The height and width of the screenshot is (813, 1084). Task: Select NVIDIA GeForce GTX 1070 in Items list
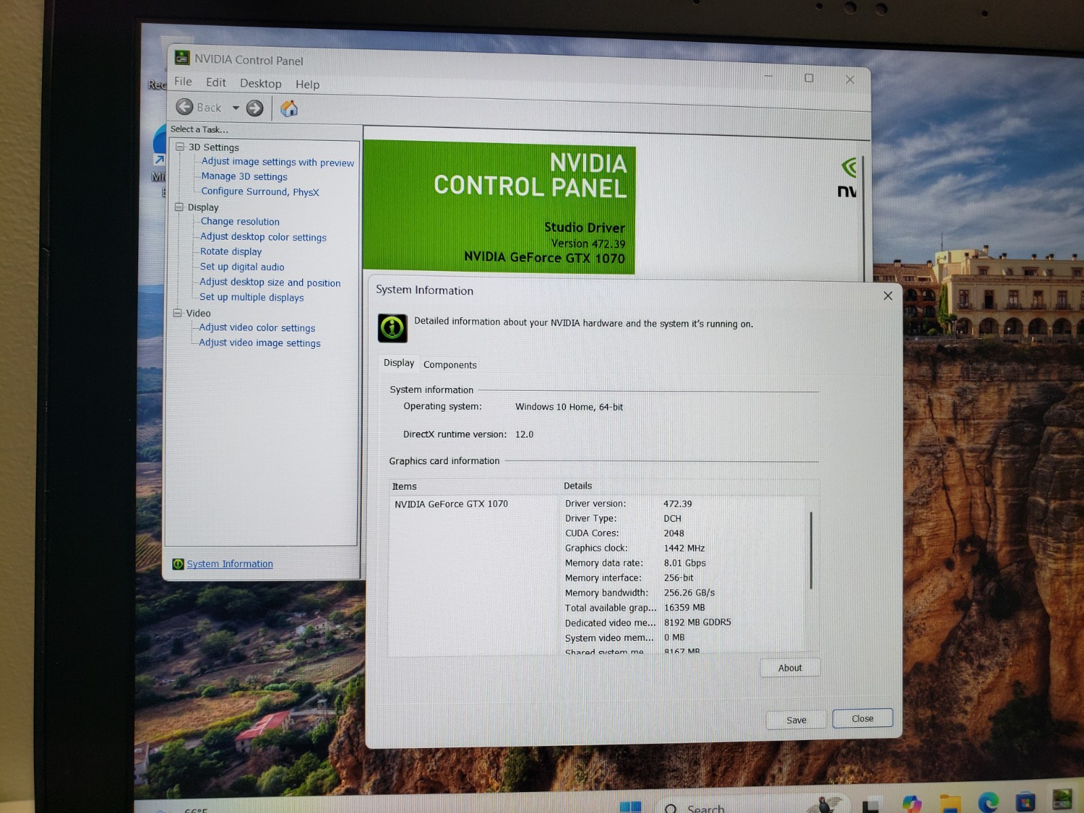451,504
